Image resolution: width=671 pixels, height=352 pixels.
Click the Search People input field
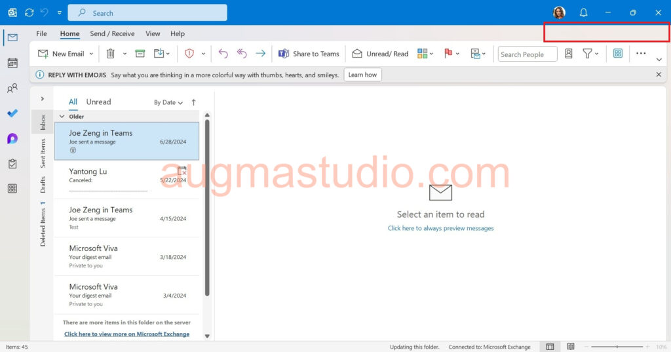(527, 54)
